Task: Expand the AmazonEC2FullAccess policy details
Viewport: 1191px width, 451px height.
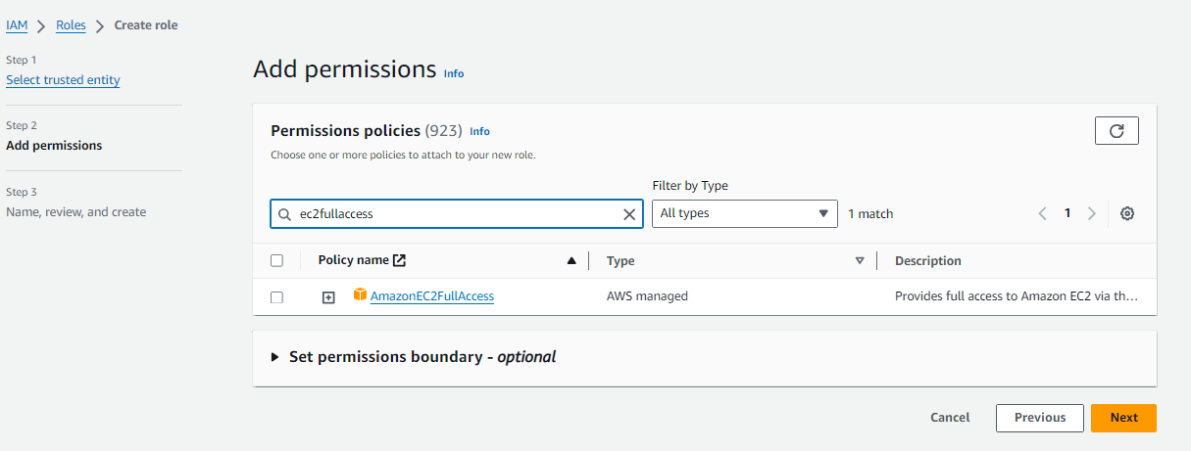Action: point(329,296)
